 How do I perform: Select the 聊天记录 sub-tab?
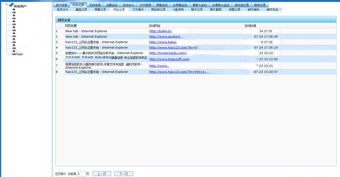(x=197, y=9)
